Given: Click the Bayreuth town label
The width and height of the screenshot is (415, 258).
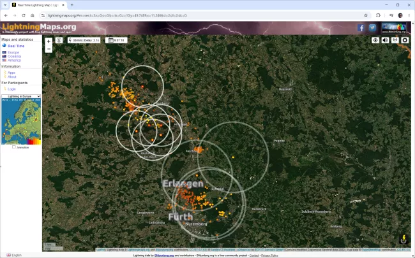Looking at the screenshot, I should pyautogui.click(x=285, y=89).
